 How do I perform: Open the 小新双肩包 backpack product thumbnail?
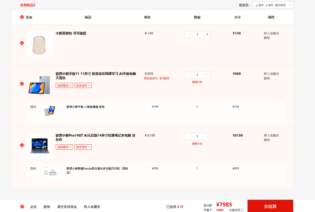[39, 44]
